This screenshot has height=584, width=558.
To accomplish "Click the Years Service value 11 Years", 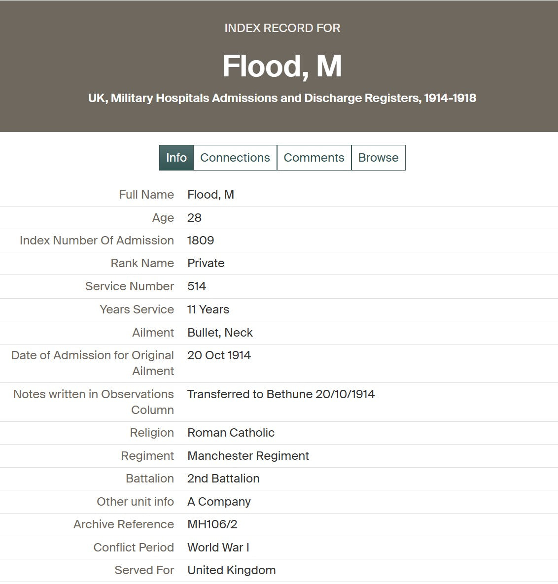I will [208, 309].
